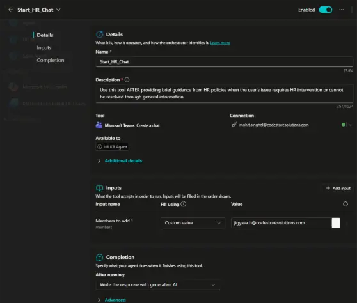This screenshot has width=357, height=303.
Task: Select the Inputs navigation item
Action: pos(44,47)
